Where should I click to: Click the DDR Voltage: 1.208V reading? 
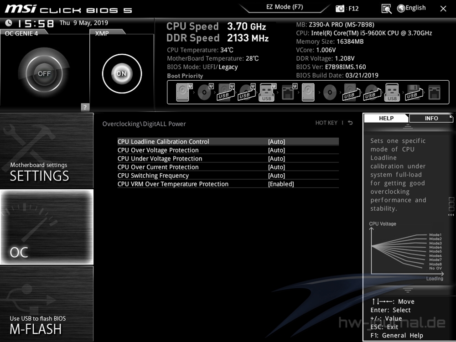[x=325, y=58]
